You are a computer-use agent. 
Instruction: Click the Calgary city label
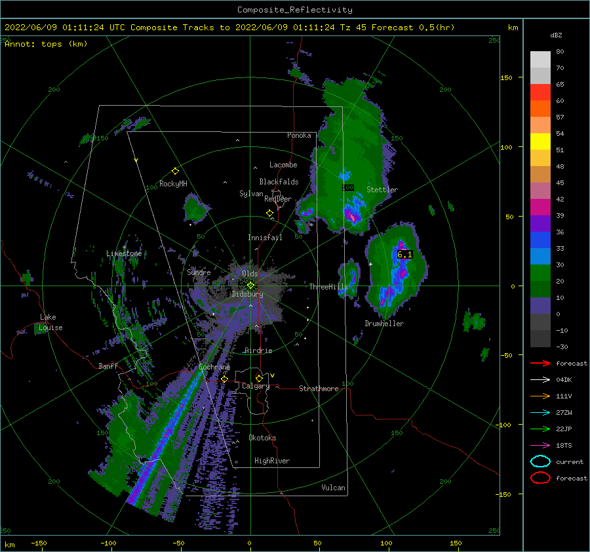(x=256, y=386)
